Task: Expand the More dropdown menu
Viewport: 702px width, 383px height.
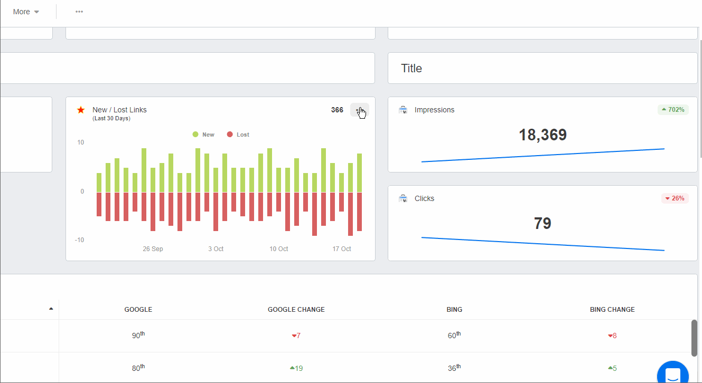Action: pyautogui.click(x=26, y=12)
